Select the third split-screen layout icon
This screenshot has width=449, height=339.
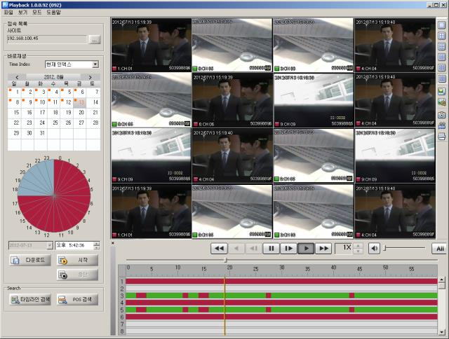[441, 47]
